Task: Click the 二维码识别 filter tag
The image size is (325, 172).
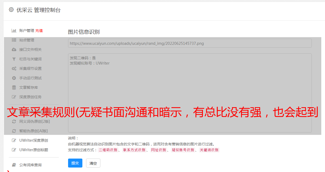Action: pos(108,150)
